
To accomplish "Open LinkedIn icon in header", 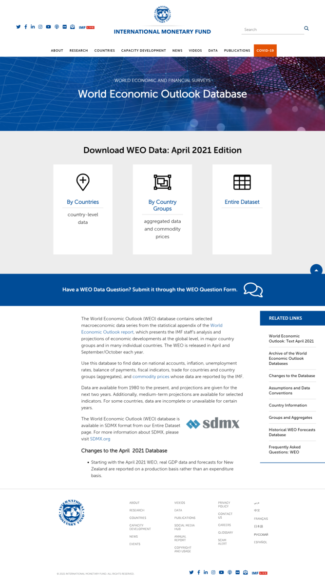I will click(x=33, y=27).
